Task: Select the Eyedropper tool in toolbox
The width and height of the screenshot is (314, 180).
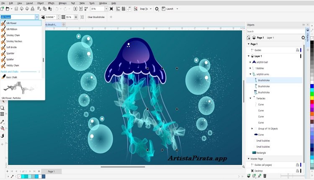Action: pyautogui.click(x=3, y=122)
